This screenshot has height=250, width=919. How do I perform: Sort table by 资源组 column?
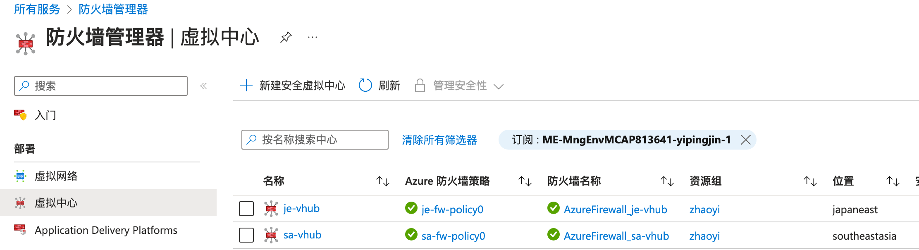(810, 181)
